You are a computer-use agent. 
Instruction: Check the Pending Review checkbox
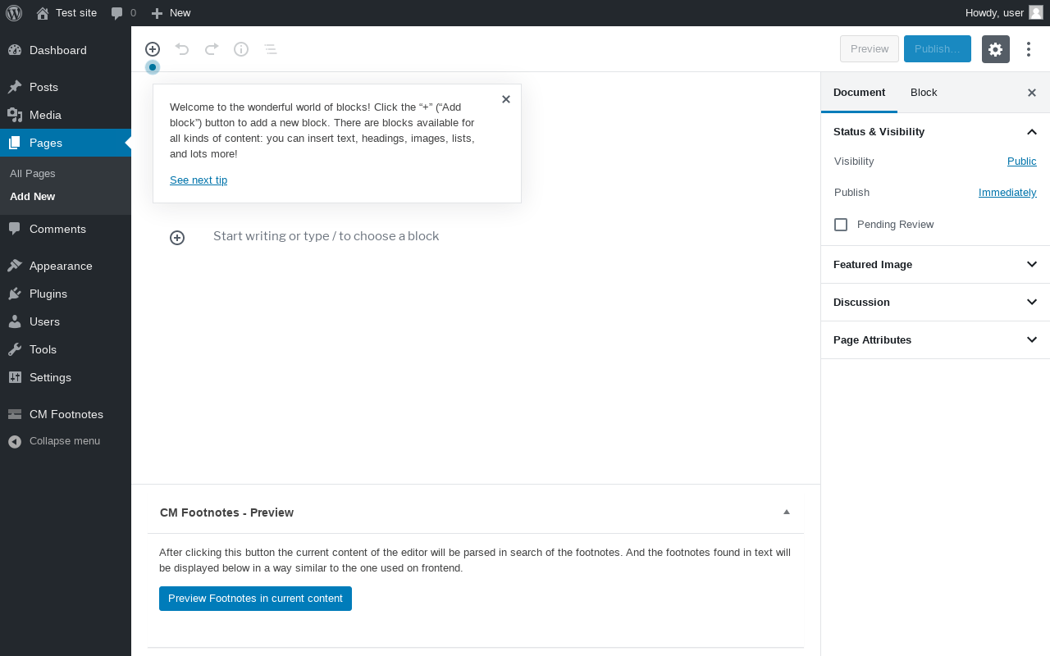[841, 225]
